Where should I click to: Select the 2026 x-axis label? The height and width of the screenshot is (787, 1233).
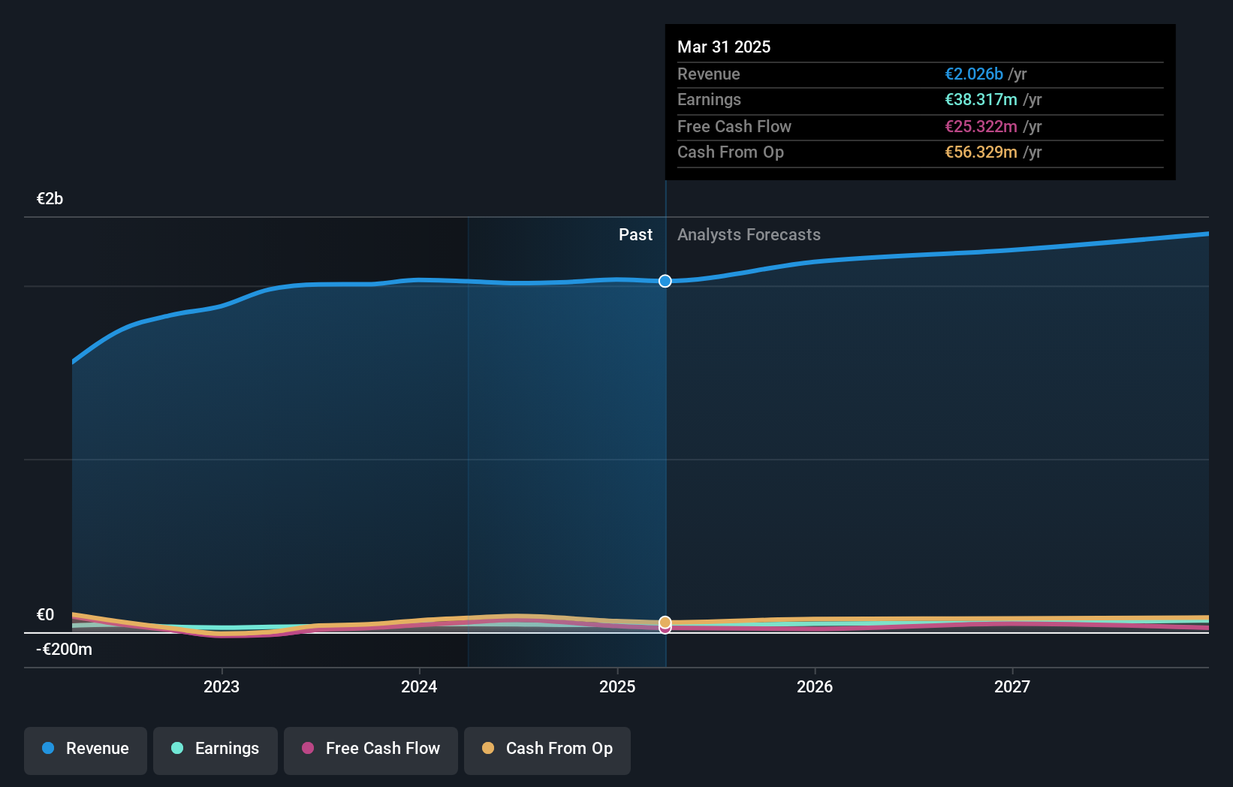coord(815,686)
